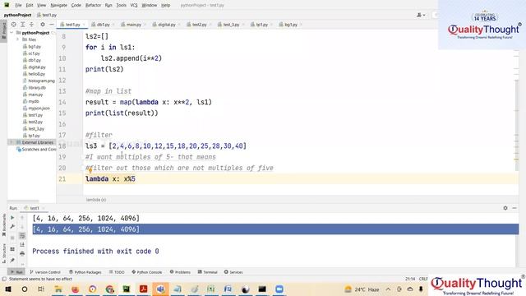Open the Tools menu
This screenshot has height=296, width=526.
pyautogui.click(x=121, y=6)
